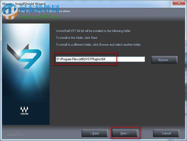This screenshot has width=187, height=141.
Task: Click the InstallShield label at the bottom left
Action: click(16, 134)
